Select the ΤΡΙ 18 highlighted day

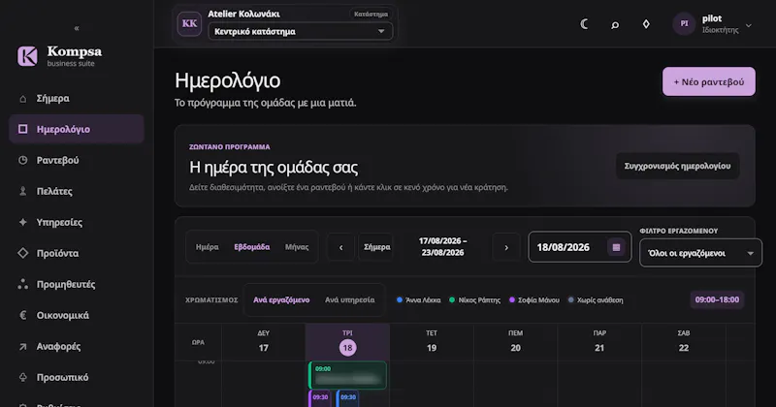click(x=347, y=342)
